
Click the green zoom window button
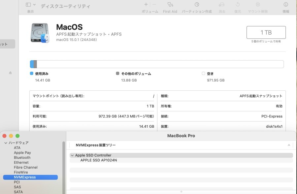pyautogui.click(x=17, y=136)
